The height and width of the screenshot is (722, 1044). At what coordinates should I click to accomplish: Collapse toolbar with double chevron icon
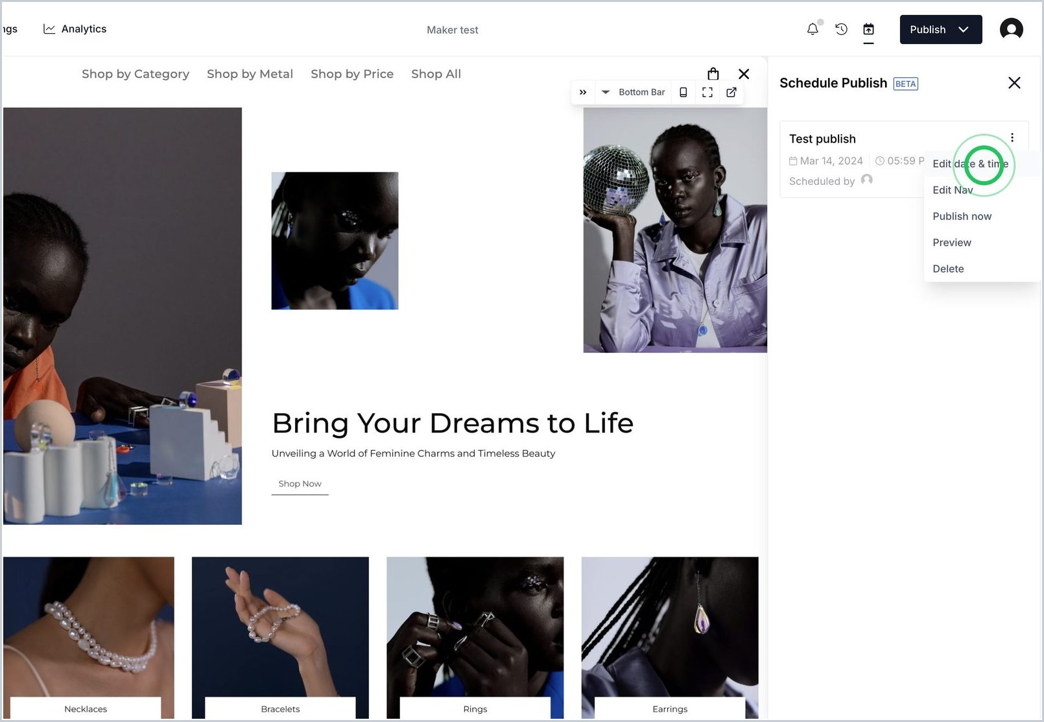[x=583, y=92]
